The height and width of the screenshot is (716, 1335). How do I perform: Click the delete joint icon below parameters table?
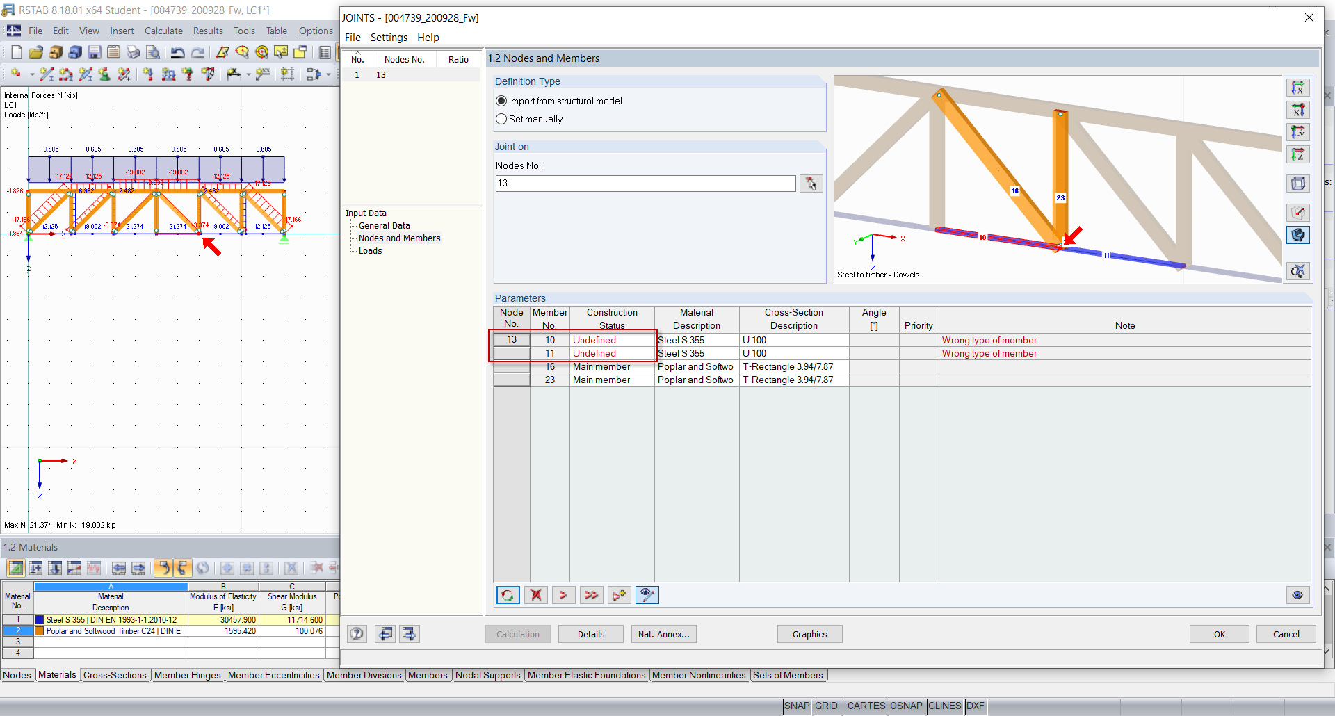click(535, 595)
